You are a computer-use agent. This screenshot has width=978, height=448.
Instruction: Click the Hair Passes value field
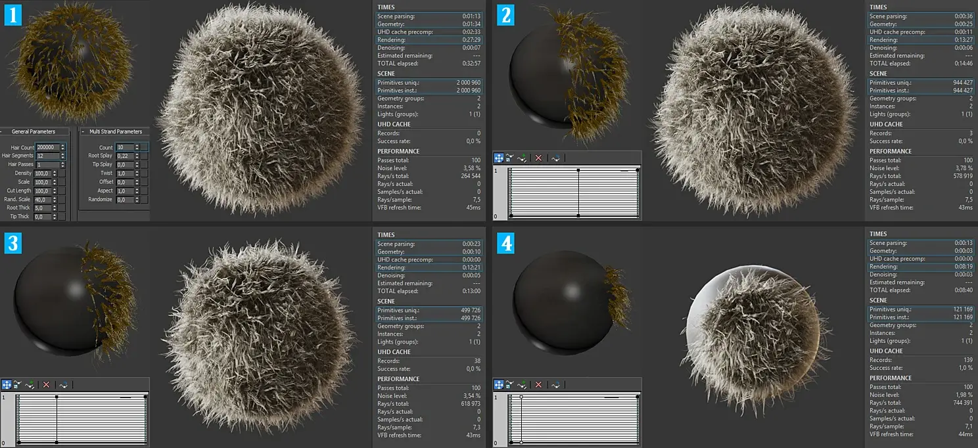coord(48,165)
